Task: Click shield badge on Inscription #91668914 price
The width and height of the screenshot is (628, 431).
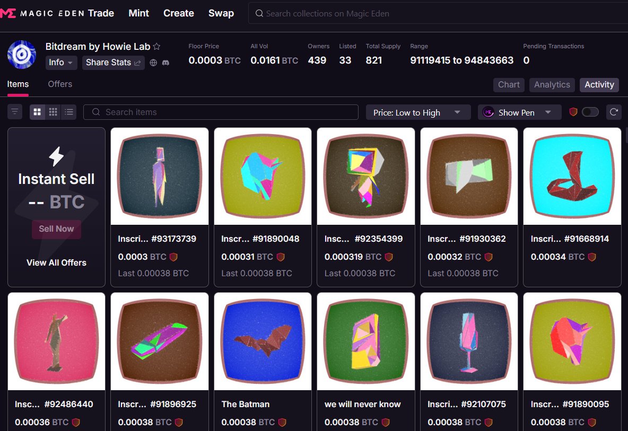Action: pyautogui.click(x=592, y=257)
